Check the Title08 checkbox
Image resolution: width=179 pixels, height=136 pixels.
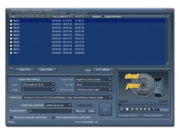click(11, 42)
